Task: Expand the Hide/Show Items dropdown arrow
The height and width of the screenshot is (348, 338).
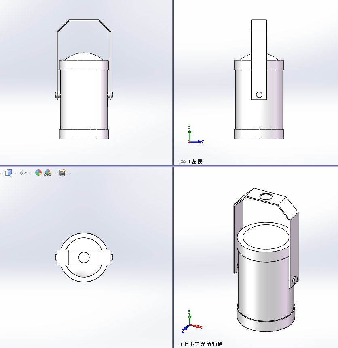Action: pyautogui.click(x=31, y=173)
